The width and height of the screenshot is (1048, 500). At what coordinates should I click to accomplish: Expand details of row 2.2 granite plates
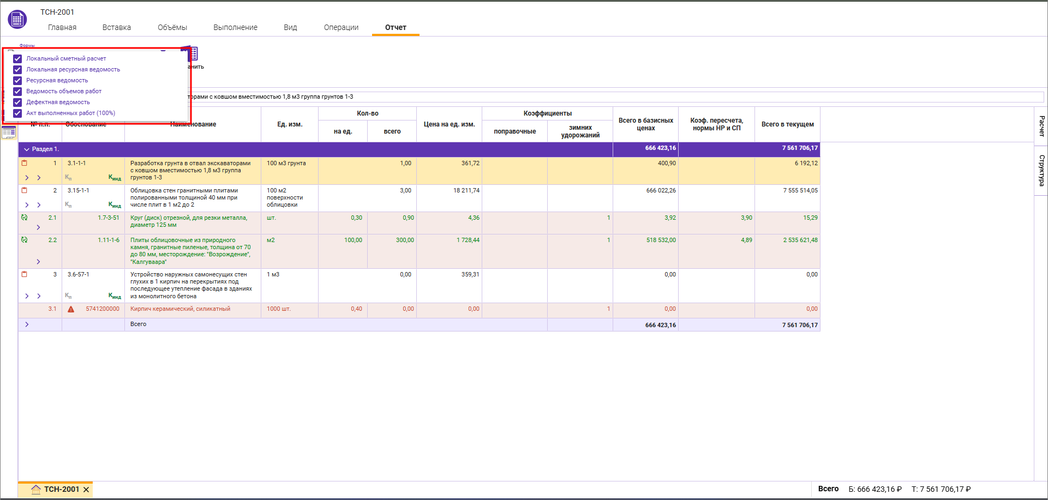pos(38,262)
